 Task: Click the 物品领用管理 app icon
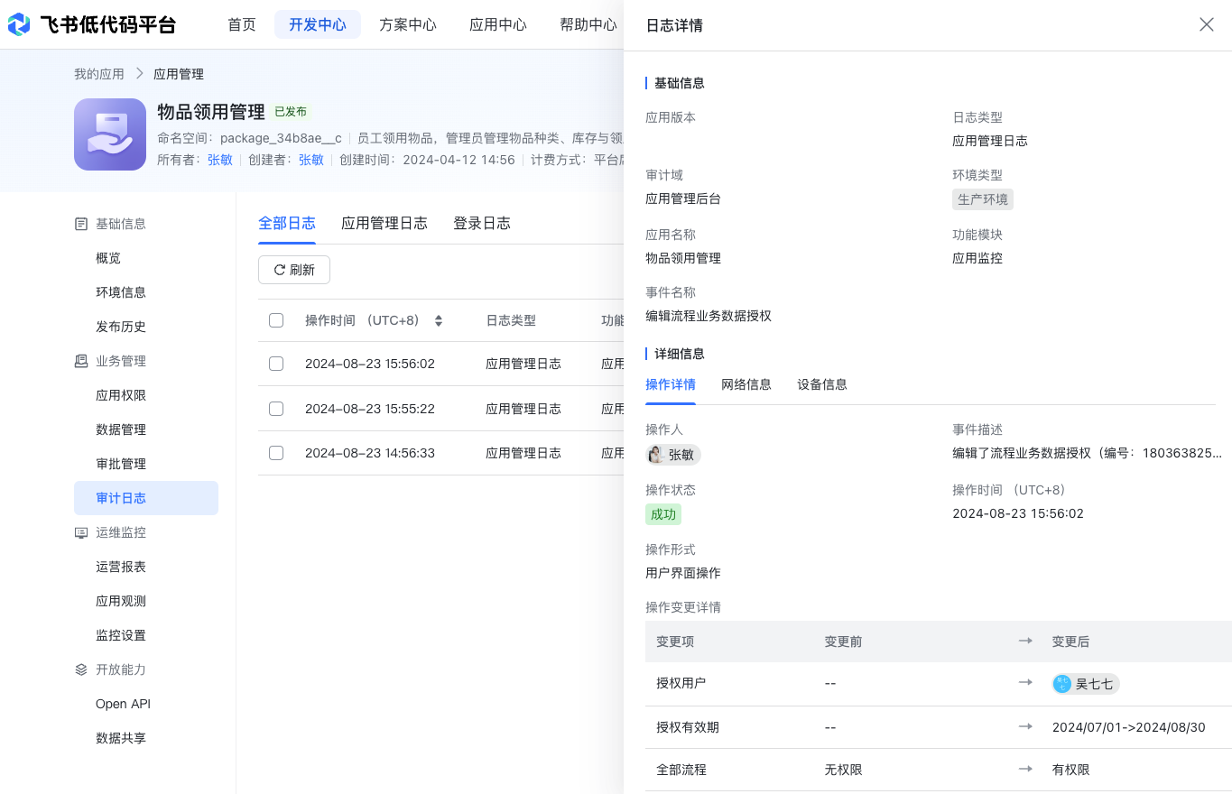coord(110,134)
